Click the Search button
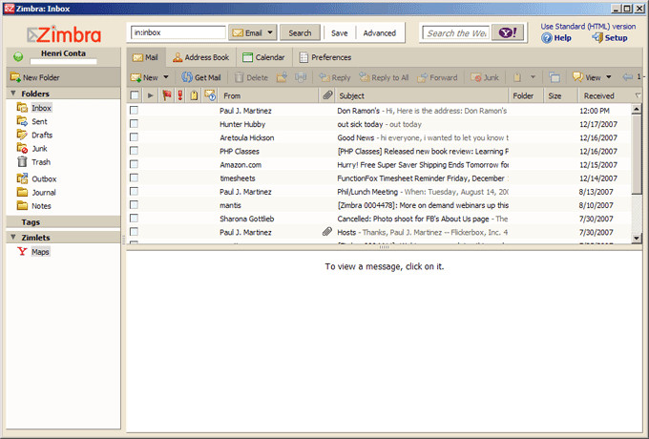Image resolution: width=649 pixels, height=439 pixels. tap(300, 32)
